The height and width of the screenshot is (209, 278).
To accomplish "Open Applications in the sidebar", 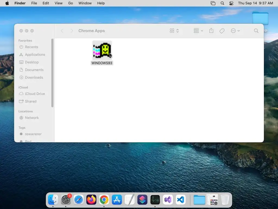I will click(35, 54).
